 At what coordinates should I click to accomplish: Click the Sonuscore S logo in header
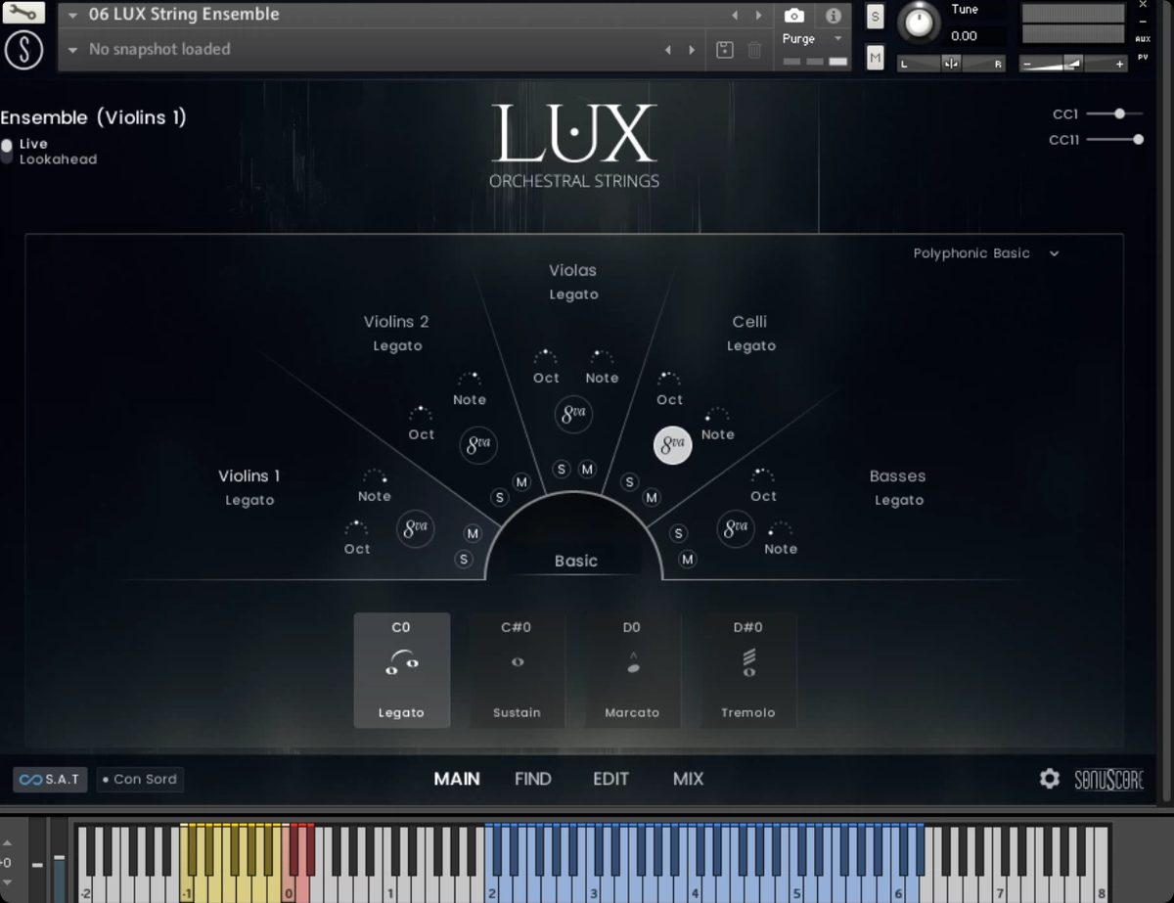(23, 51)
